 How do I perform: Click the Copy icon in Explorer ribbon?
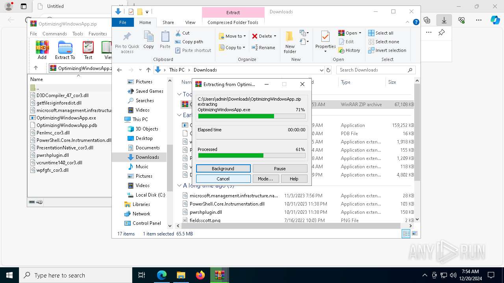coord(148,40)
